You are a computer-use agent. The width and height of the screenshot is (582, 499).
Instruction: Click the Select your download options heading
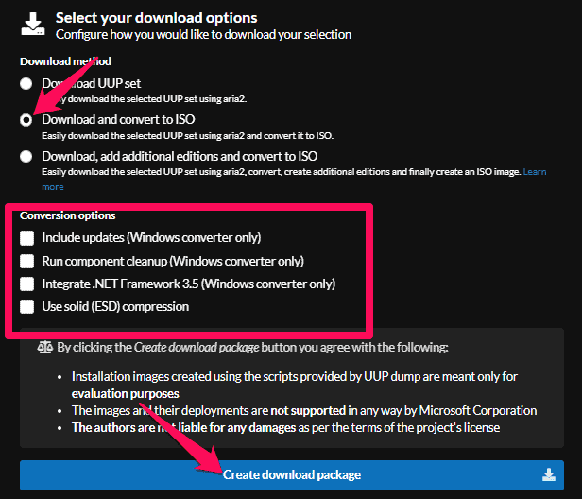156,17
